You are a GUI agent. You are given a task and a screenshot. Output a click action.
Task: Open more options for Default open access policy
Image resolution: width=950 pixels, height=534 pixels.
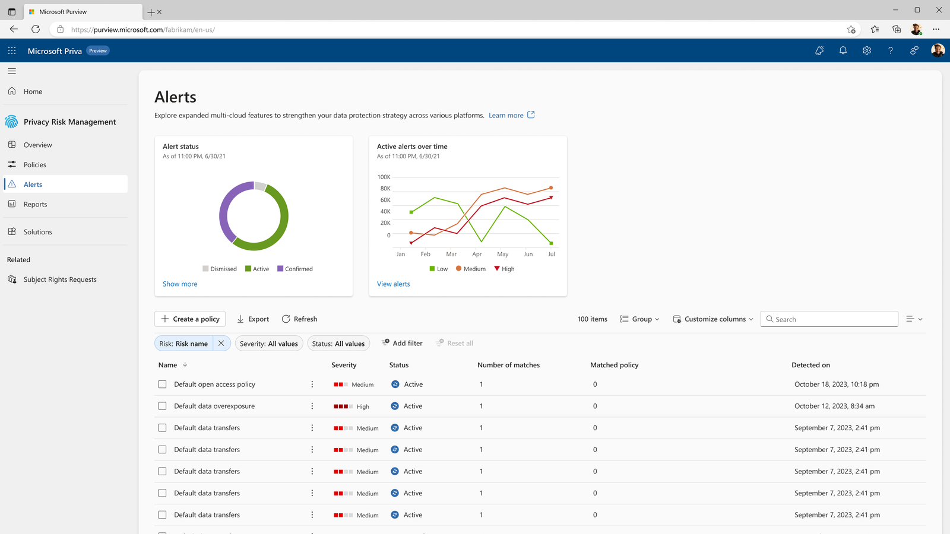[x=312, y=384]
